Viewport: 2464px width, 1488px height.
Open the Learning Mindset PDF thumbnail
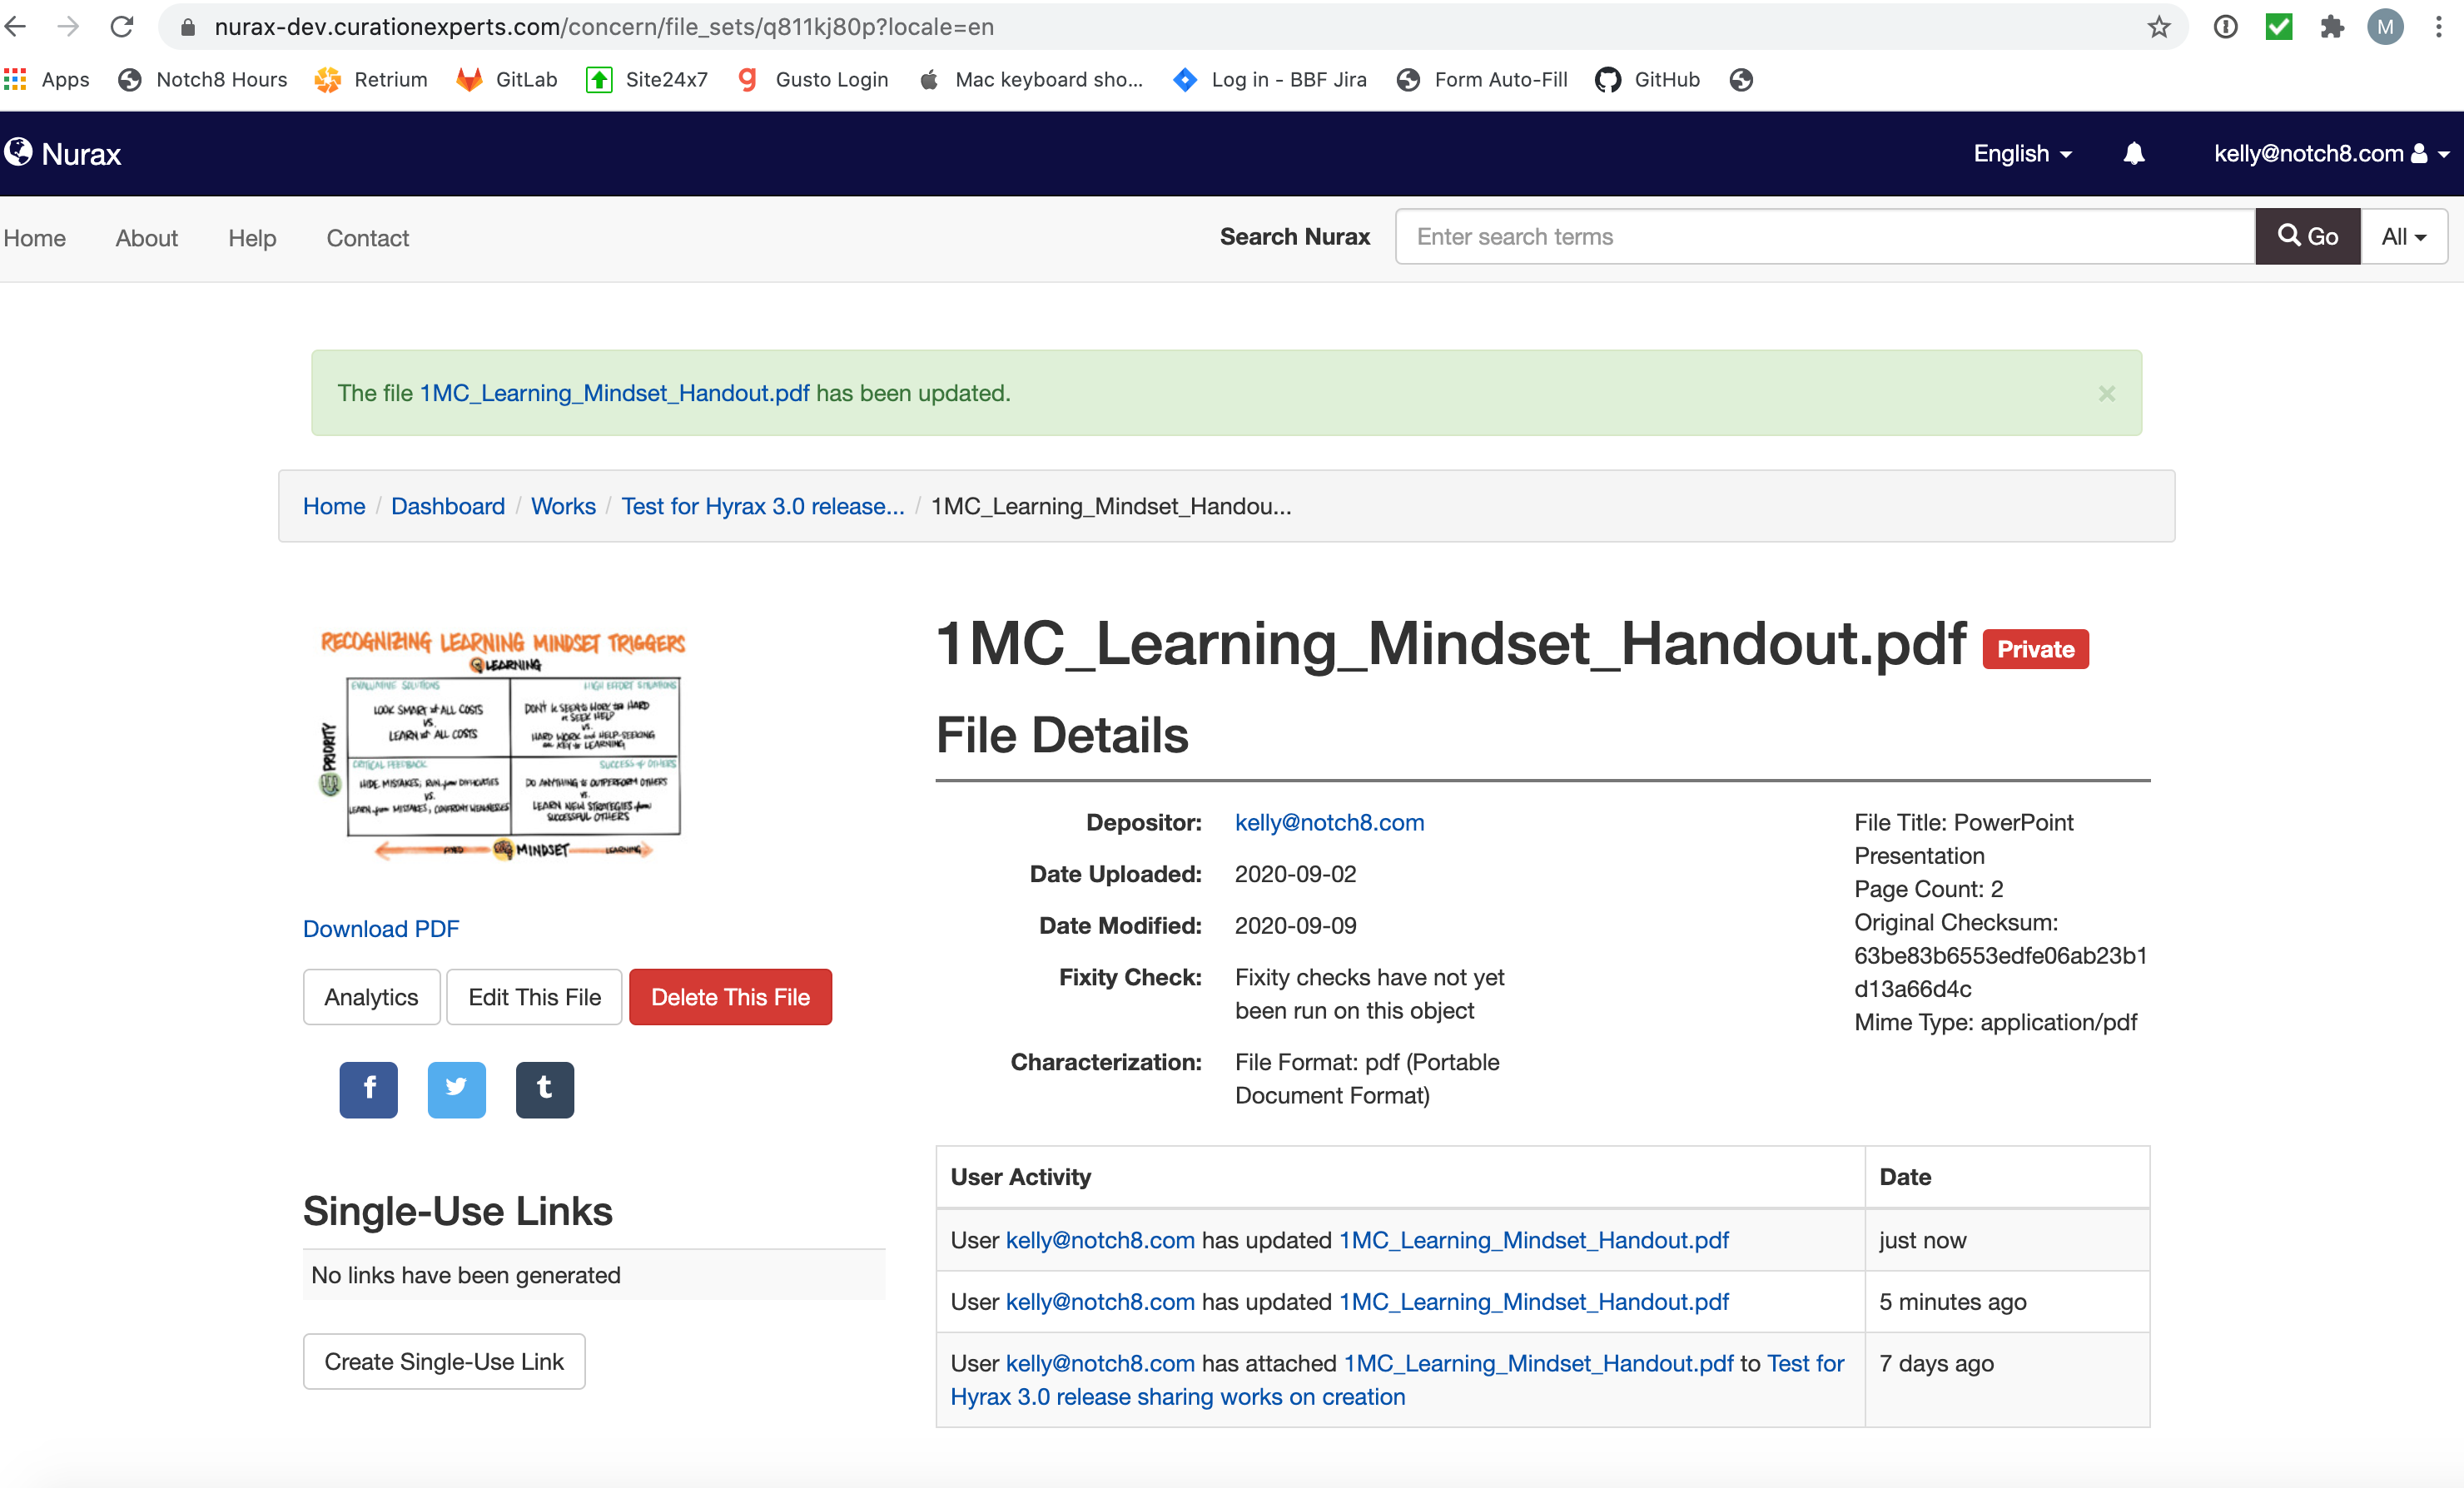coord(502,745)
